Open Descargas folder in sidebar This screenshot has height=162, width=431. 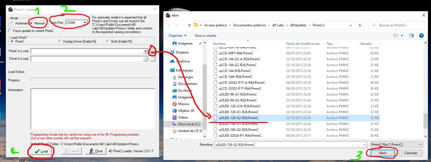tap(186, 77)
